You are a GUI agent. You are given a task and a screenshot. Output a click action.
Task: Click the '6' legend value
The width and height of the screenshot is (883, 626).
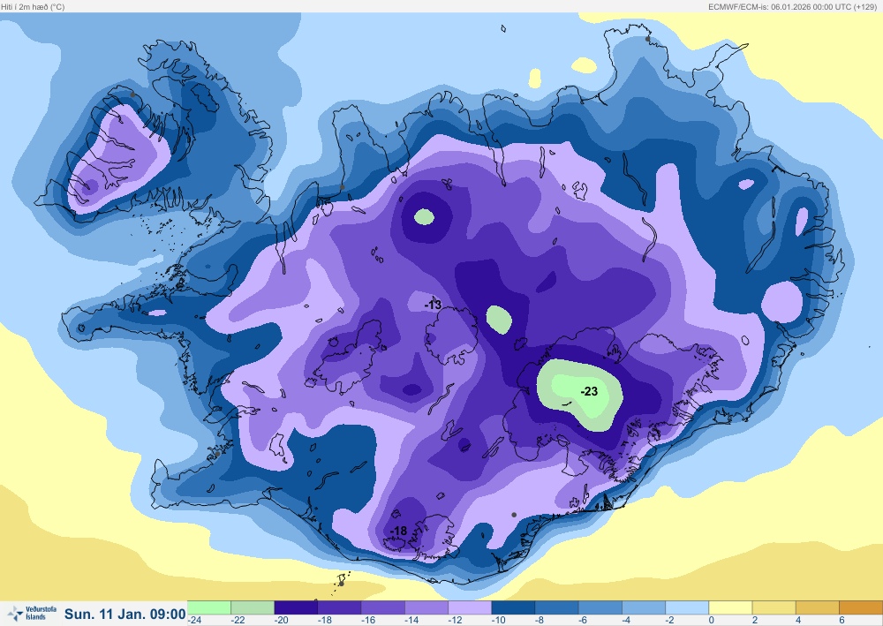pos(841,620)
